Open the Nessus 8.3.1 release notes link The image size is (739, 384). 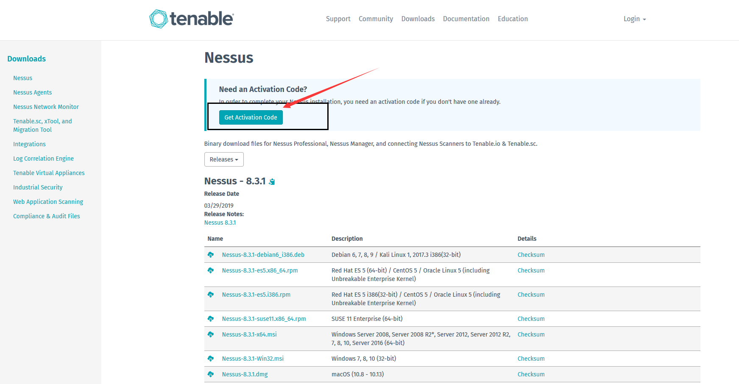220,223
